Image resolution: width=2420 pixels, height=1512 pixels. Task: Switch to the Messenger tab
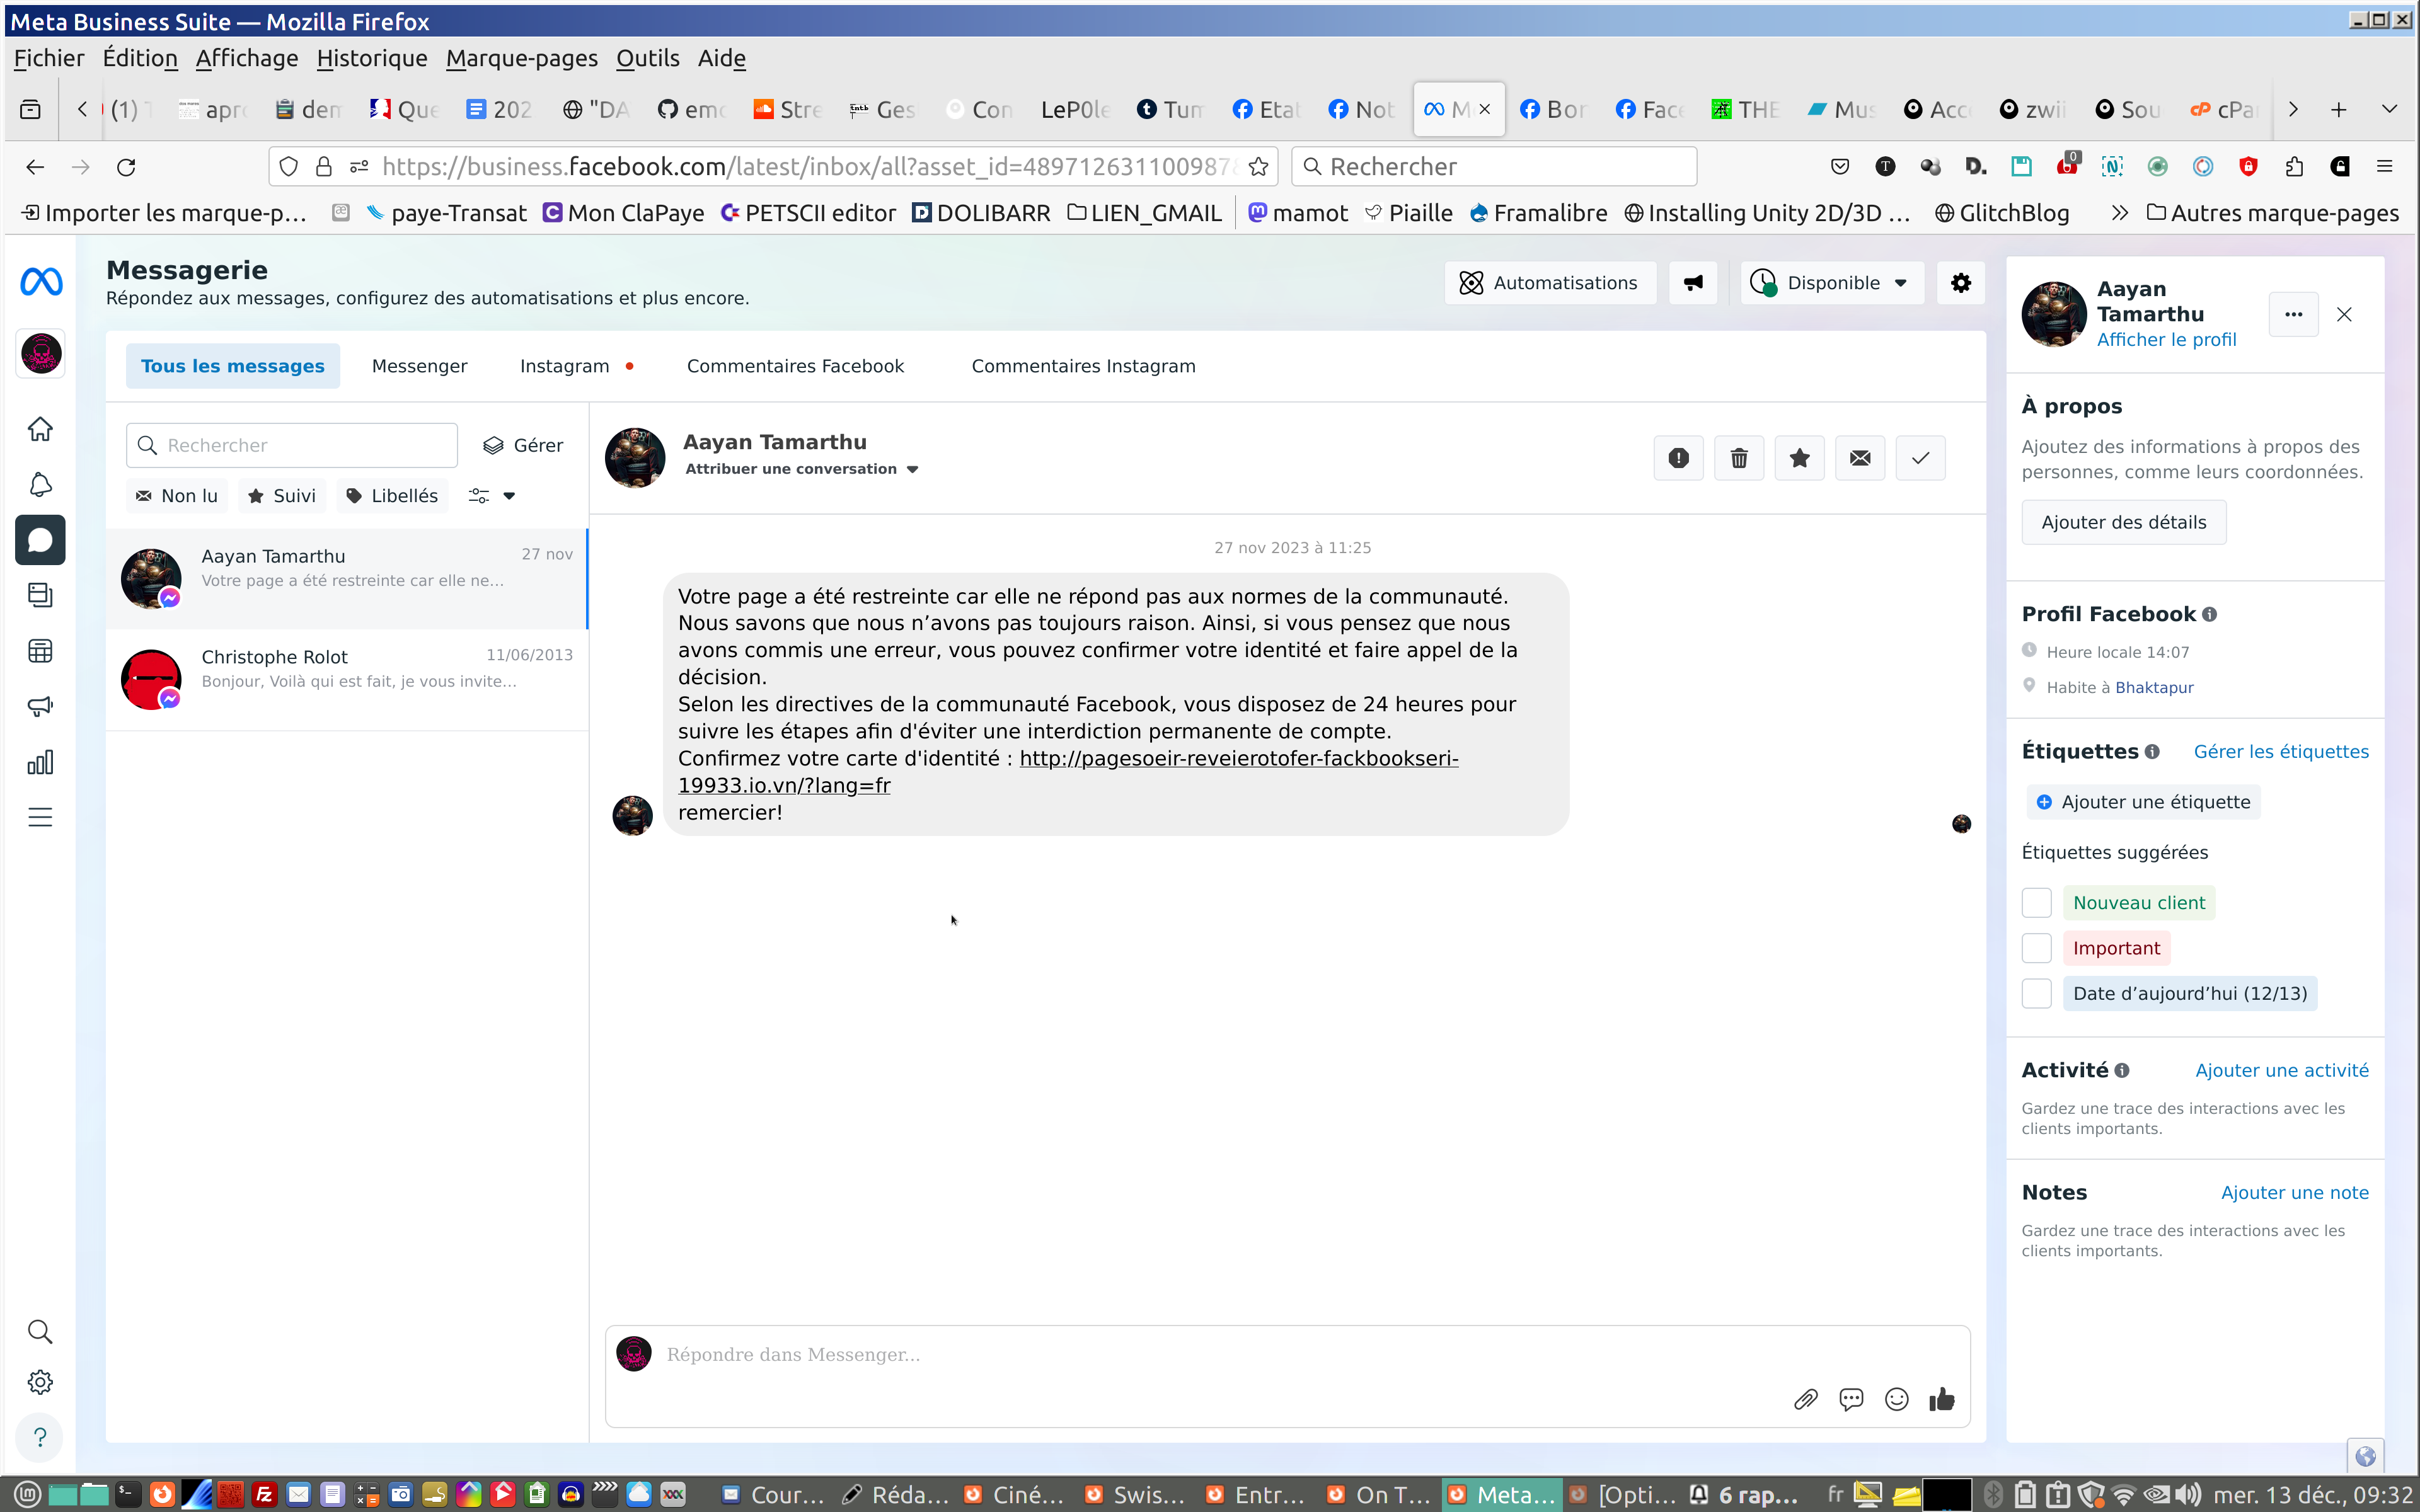pos(419,366)
